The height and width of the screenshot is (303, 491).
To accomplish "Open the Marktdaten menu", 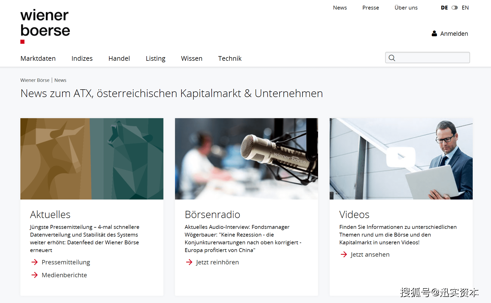I will pos(38,58).
